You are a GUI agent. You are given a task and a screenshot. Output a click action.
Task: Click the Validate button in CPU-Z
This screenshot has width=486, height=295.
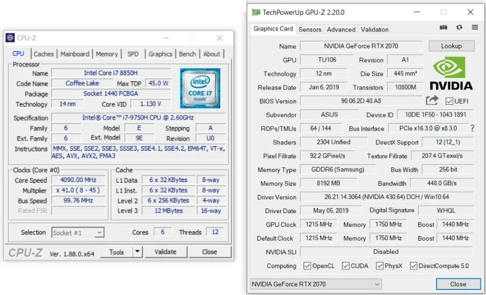point(166,252)
